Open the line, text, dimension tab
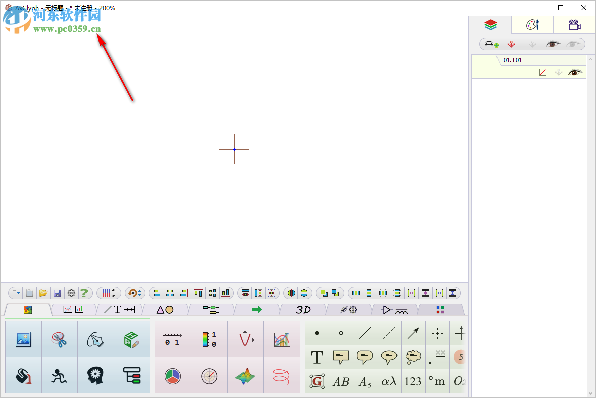This screenshot has width=596, height=398. (x=120, y=310)
